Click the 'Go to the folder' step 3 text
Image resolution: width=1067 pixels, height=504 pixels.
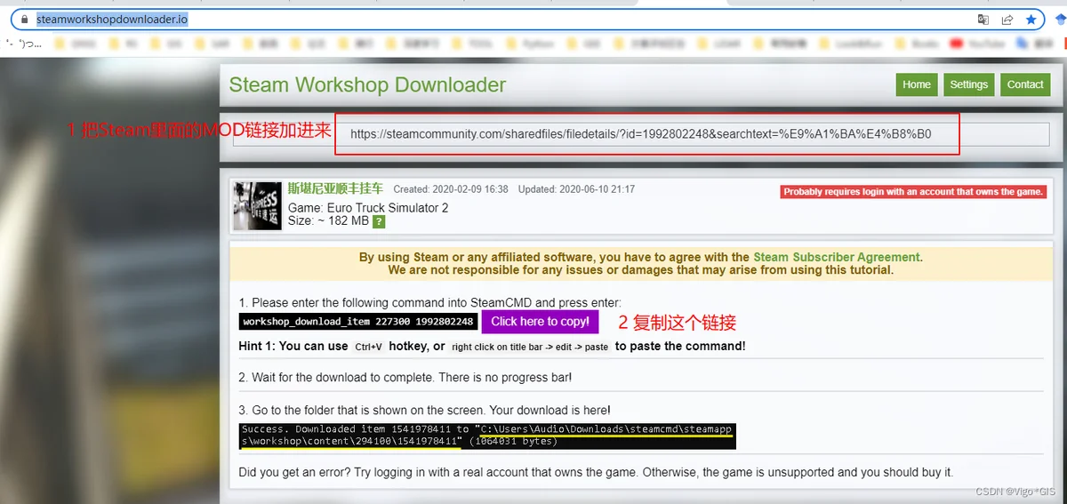(424, 410)
